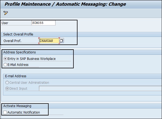Select Entry in SAP Business Workplace radio
This screenshot has width=162, height=119.
[5, 59]
